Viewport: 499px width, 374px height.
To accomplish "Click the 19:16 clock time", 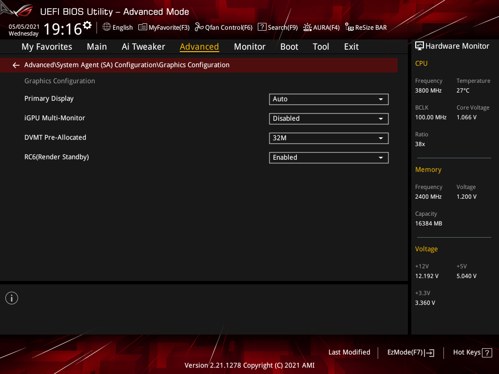I will 63,29.
